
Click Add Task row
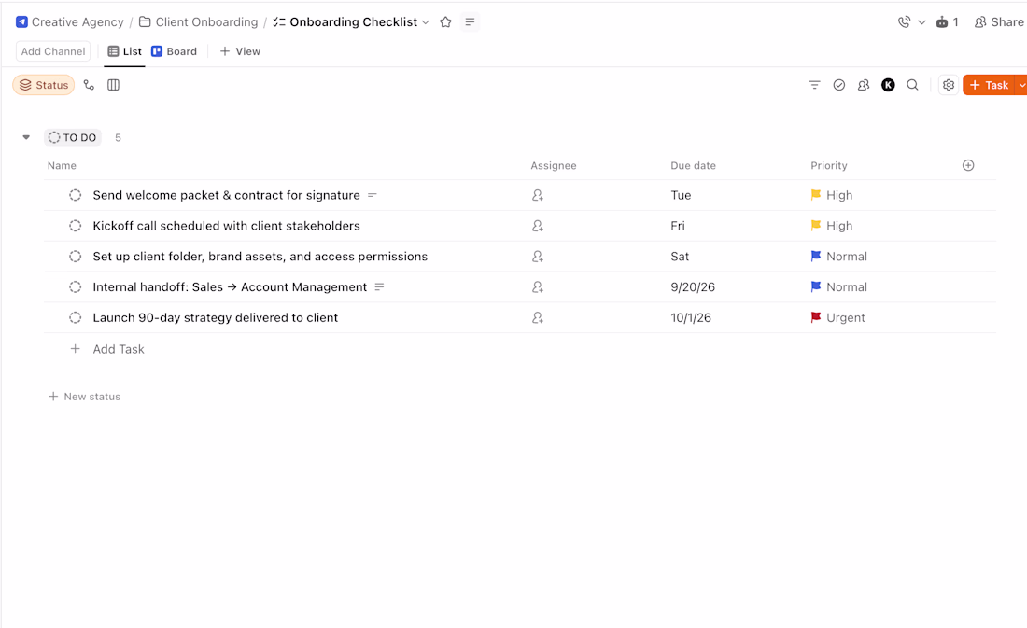click(x=107, y=349)
